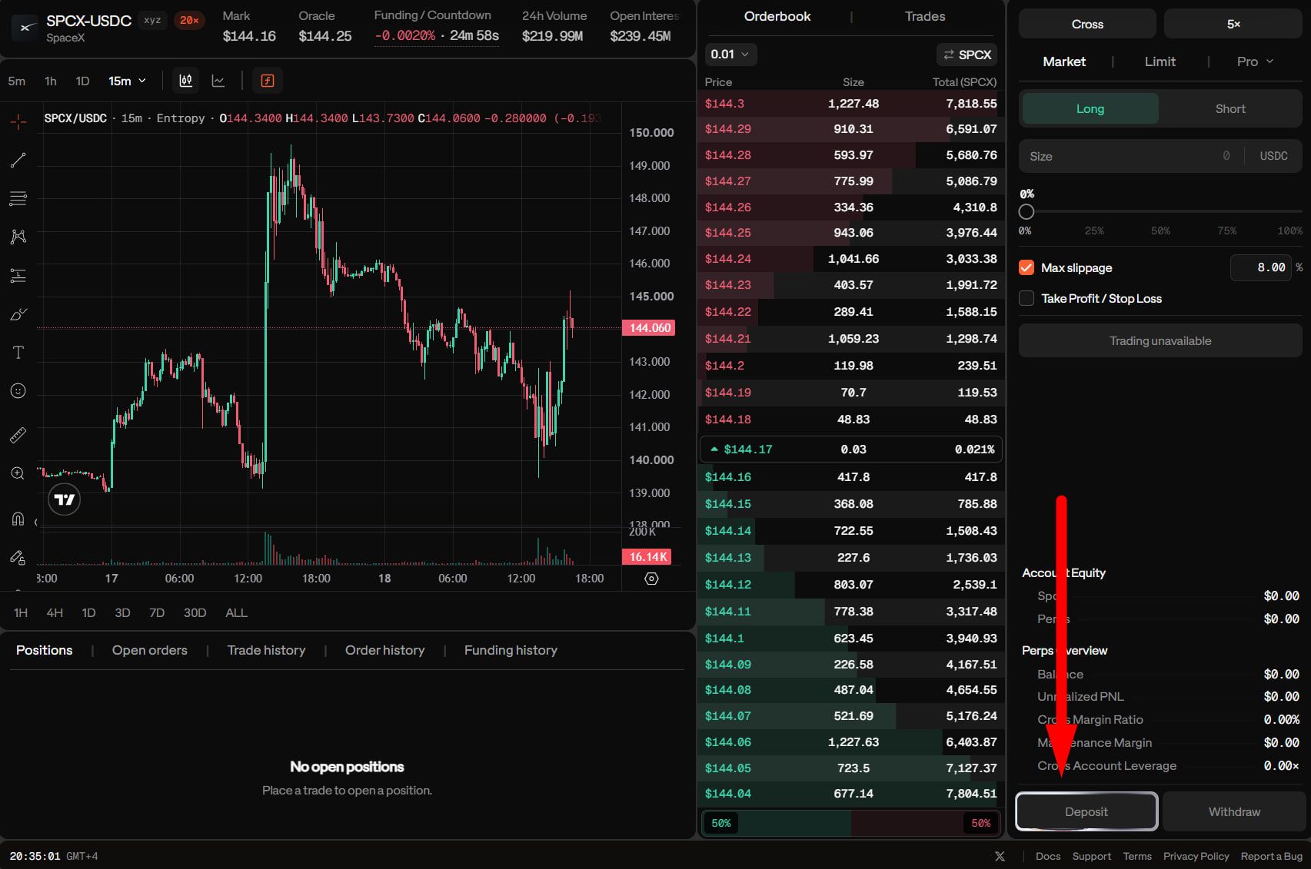Select the 1h chart interval
The width and height of the screenshot is (1311, 869).
coord(51,81)
